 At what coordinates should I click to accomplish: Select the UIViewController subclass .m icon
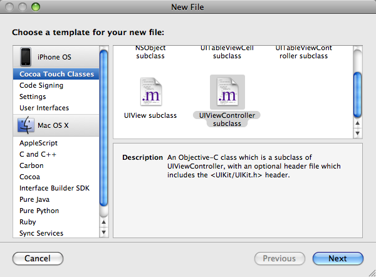pos(227,91)
